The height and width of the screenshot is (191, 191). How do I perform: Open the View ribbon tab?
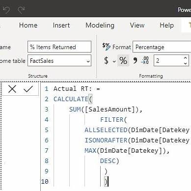(x=137, y=26)
